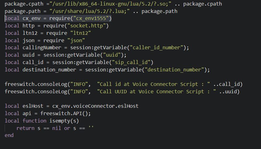This screenshot has height=149, width=261.
Task: Click the return keyword in isempty
Action: [x=25, y=128]
